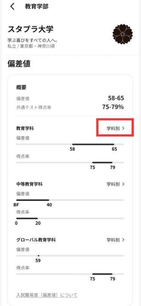Click the 概要 偏差値 58-65 value
The image size is (141, 306).
pyautogui.click(x=116, y=98)
